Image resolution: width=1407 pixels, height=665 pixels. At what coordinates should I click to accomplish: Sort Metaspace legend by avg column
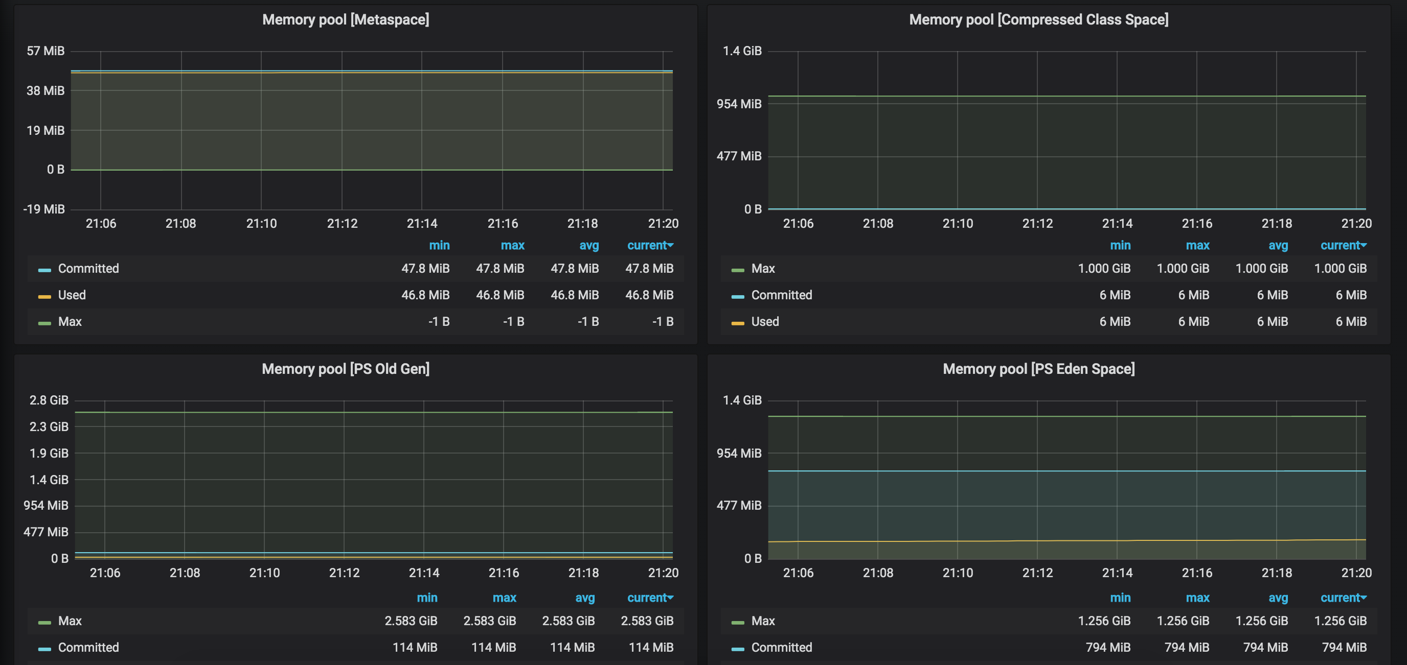(x=589, y=246)
